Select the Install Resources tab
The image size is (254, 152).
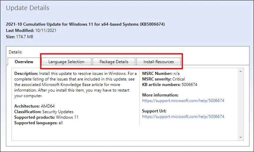[159, 61]
